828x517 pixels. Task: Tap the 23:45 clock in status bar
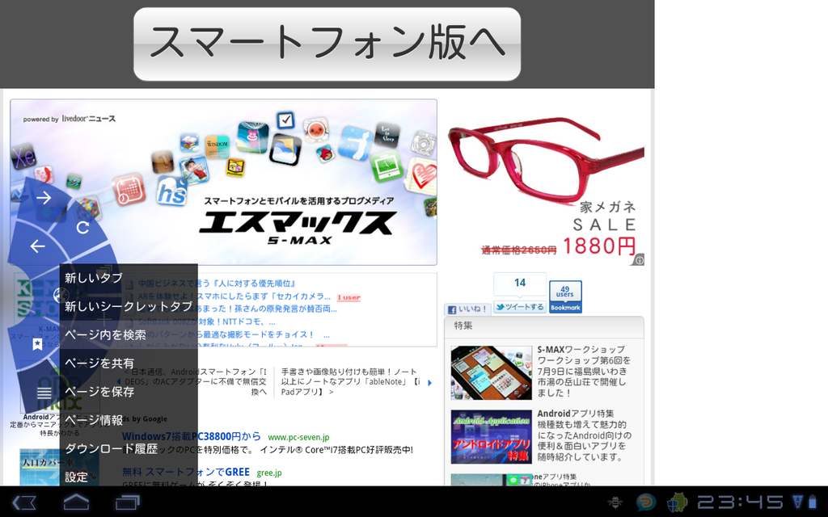740,502
